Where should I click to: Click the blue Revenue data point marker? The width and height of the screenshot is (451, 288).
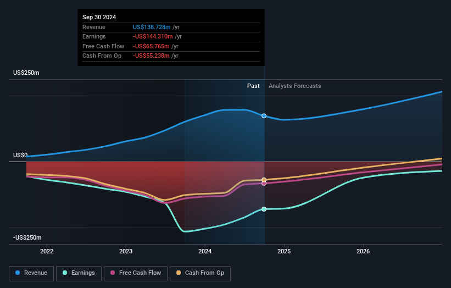tap(264, 116)
